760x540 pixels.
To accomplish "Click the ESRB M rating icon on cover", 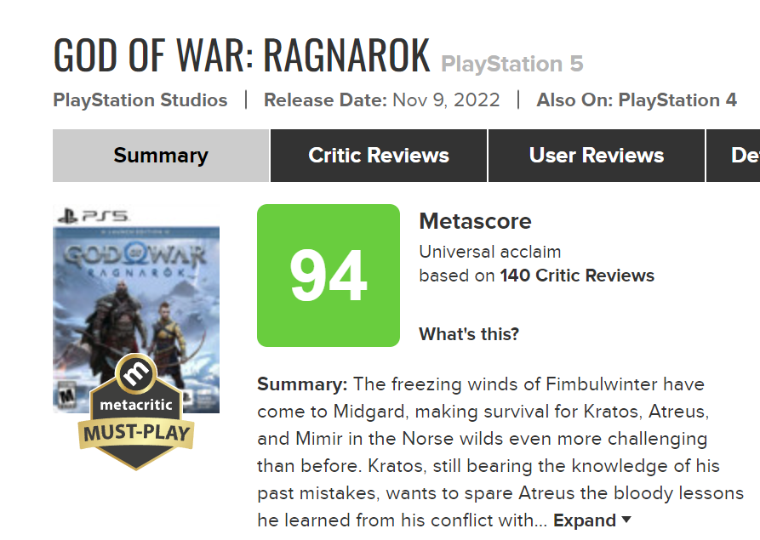I will [x=66, y=395].
